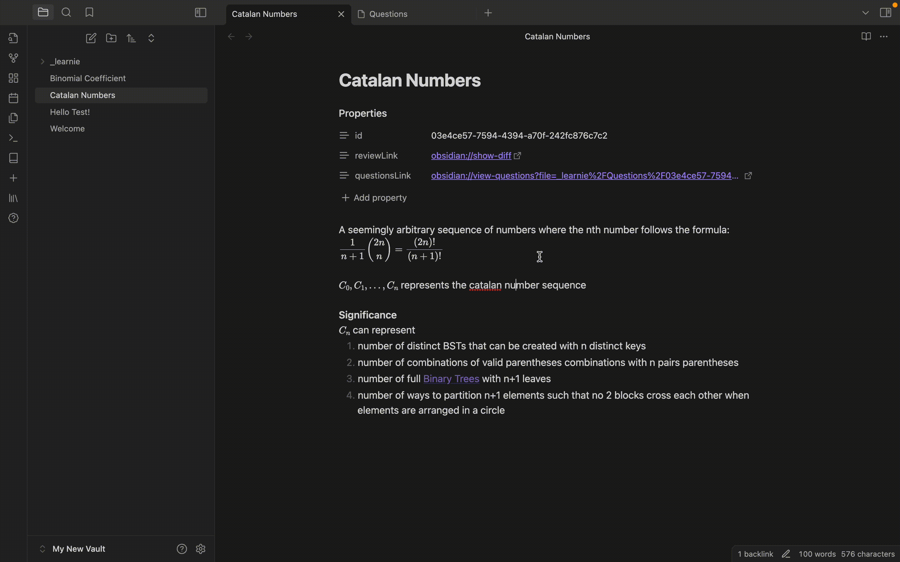Click Add property button
900x562 pixels.
tap(374, 198)
